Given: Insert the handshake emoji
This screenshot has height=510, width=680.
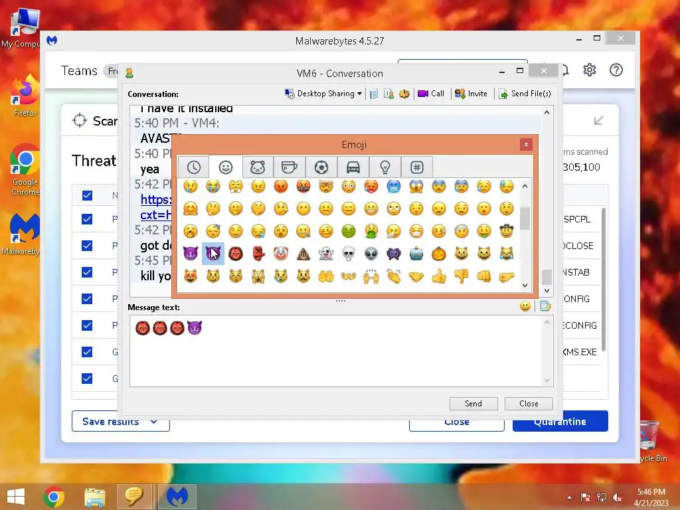Looking at the screenshot, I should pyautogui.click(x=416, y=276).
